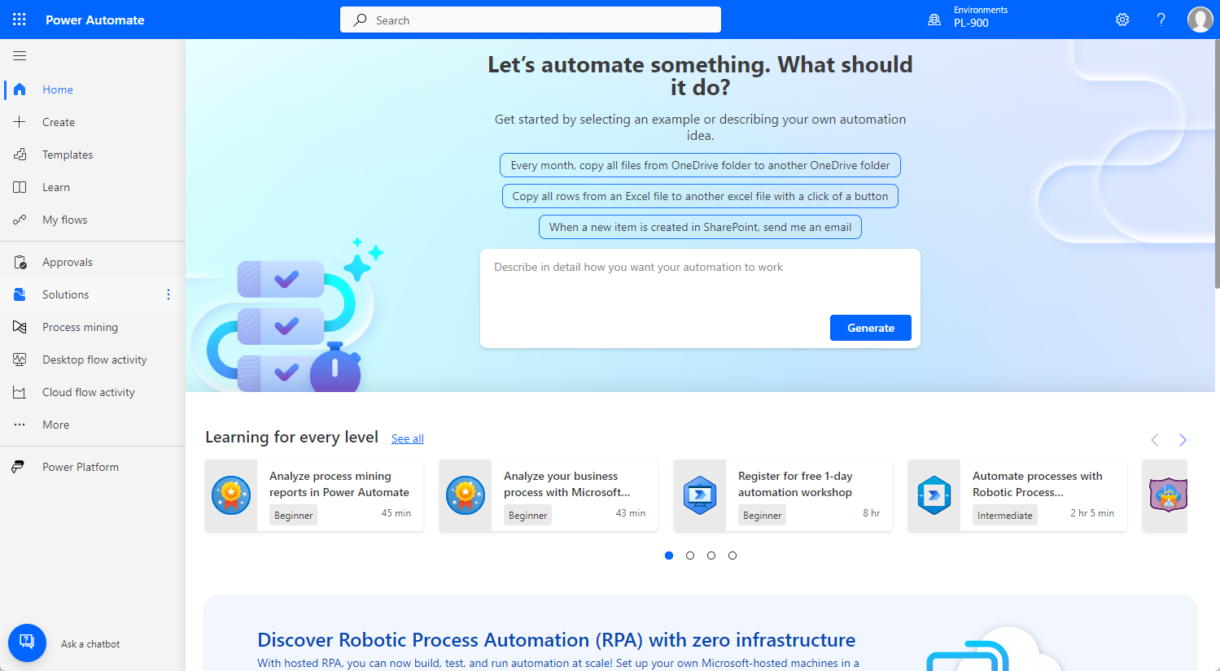Open the Cloud flow activity navigation item
The image size is (1220, 671).
tap(93, 392)
